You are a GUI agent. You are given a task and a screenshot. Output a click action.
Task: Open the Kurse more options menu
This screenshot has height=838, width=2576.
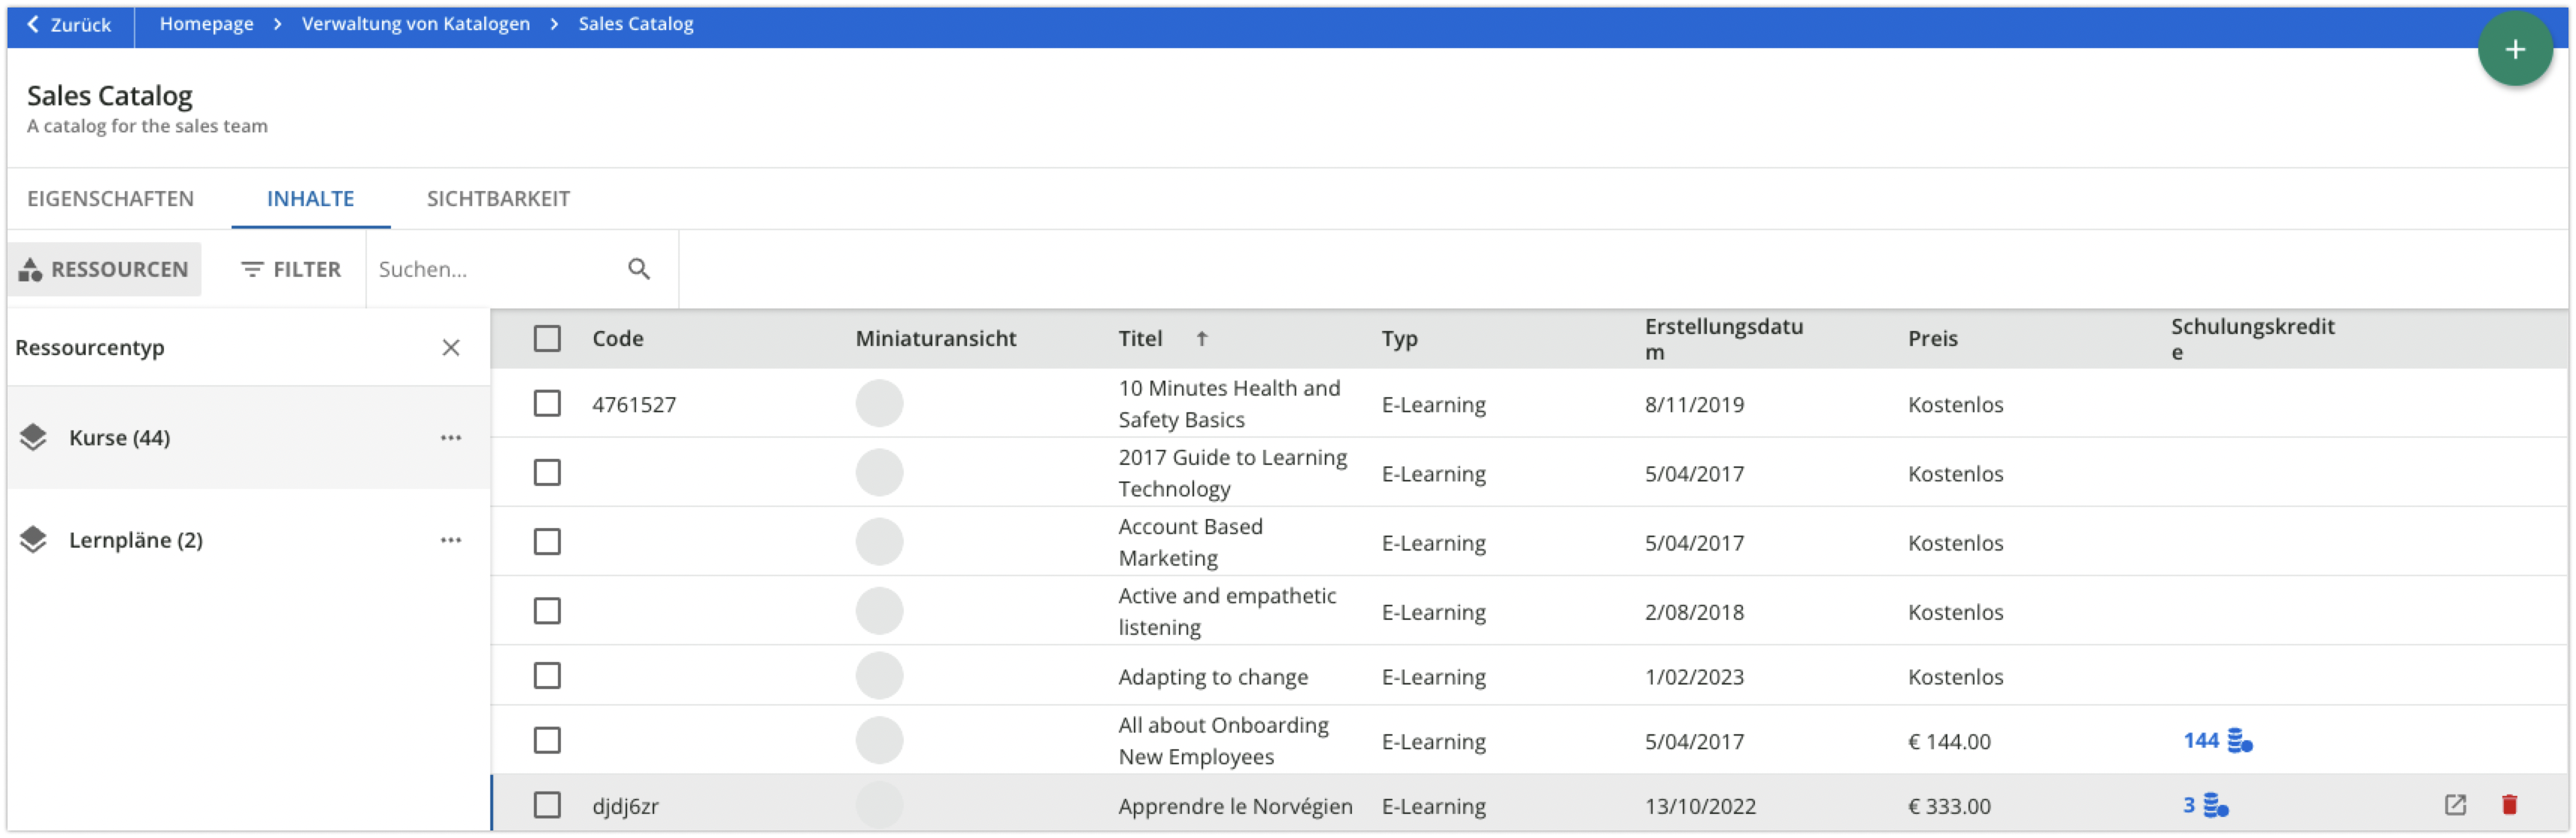tap(451, 438)
